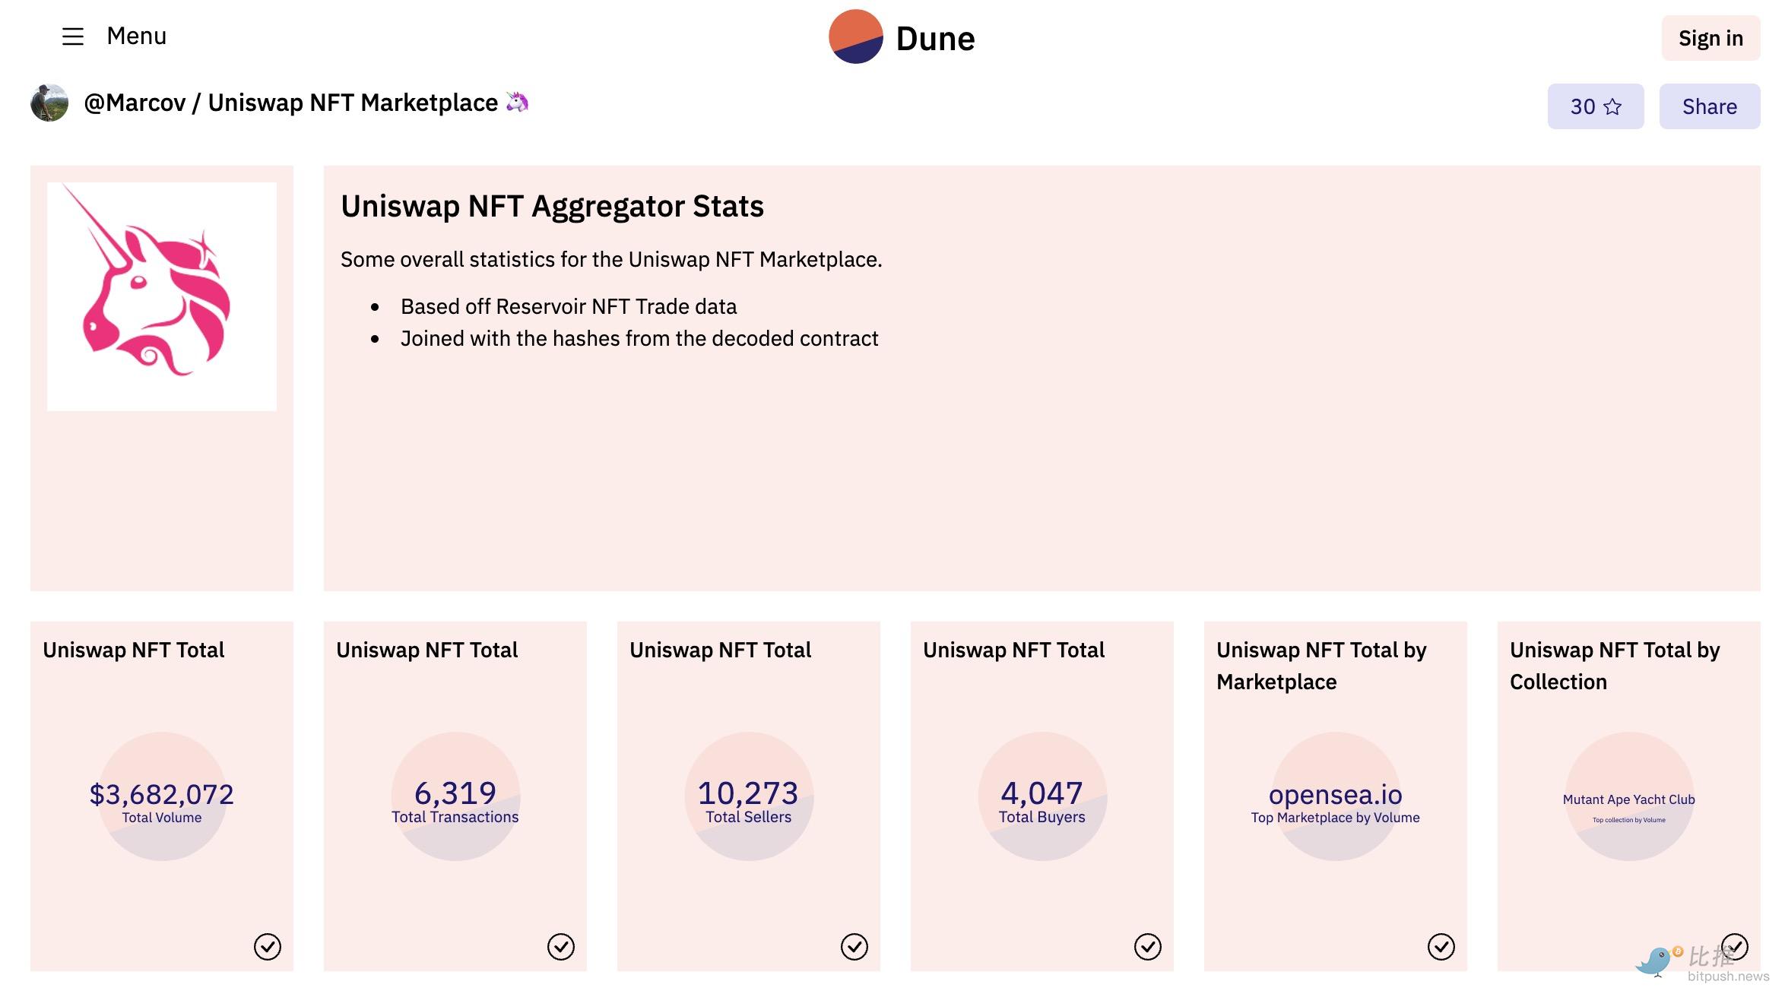Open the hamburger Menu icon
Screen dimensions: 1785x997
click(72, 36)
